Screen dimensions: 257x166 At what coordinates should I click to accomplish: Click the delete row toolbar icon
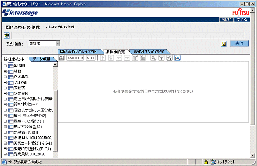coord(143,58)
